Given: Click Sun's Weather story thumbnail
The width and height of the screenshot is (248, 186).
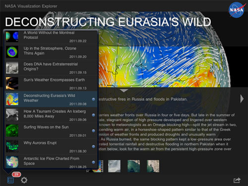Looking at the screenshot, I should 12,83.
